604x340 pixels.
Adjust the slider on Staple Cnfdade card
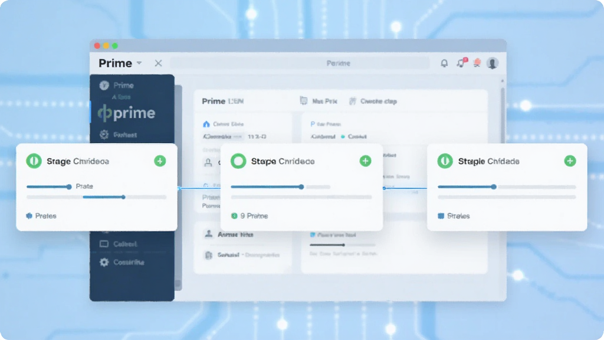pyautogui.click(x=507, y=187)
